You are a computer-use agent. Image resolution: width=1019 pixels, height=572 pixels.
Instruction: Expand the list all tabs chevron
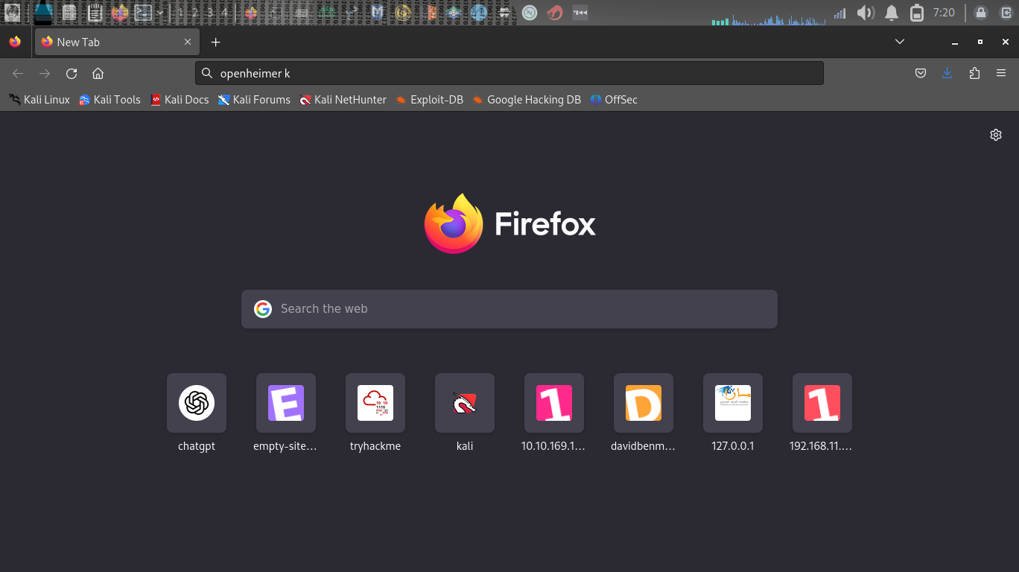click(900, 42)
